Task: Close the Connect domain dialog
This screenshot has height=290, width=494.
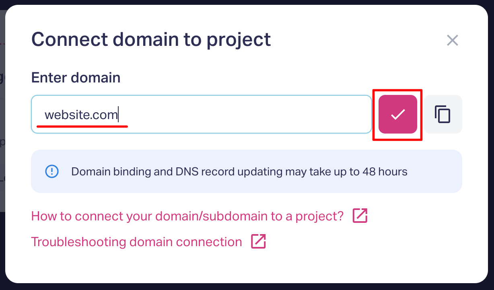Action: point(452,40)
